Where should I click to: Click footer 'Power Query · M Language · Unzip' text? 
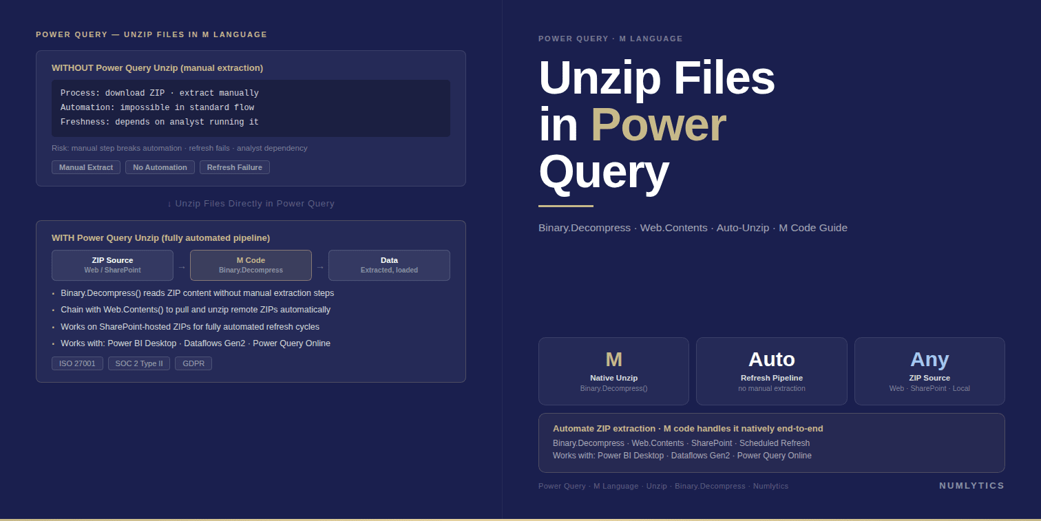pos(663,486)
